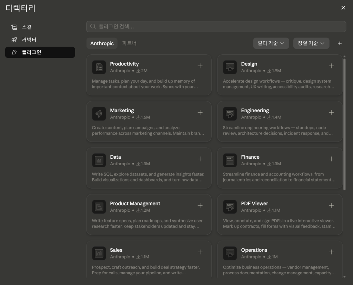Click the Marketing '1.6M' download count

coord(143,117)
